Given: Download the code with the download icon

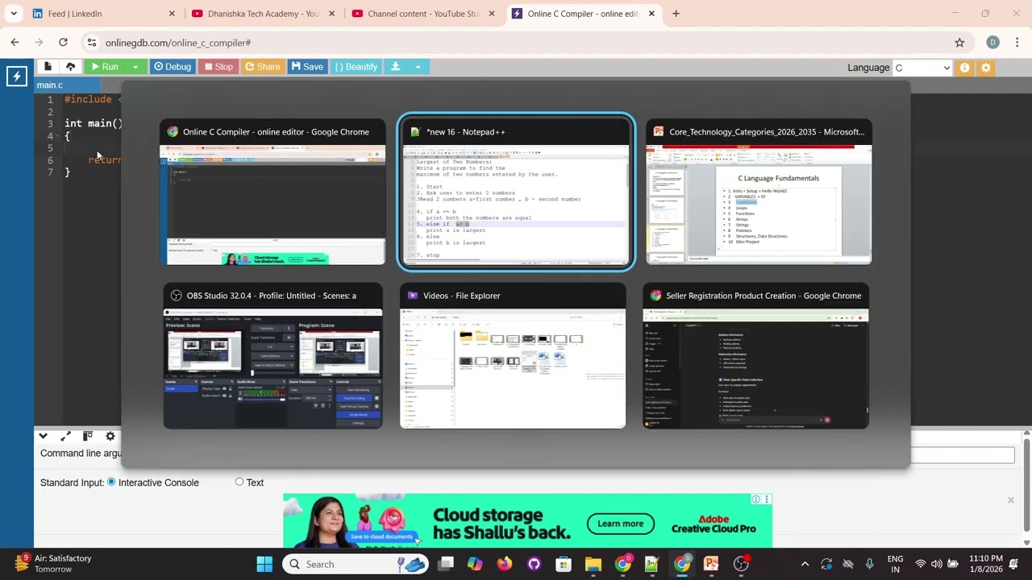Looking at the screenshot, I should 396,67.
